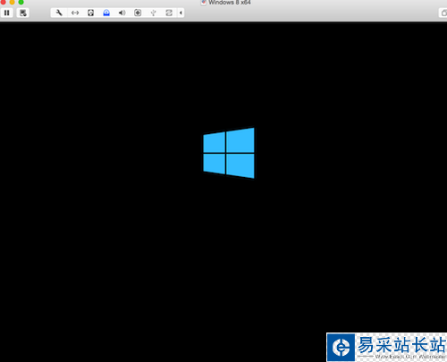Open virtual machine settings wrench icon
The height and width of the screenshot is (362, 447).
[59, 13]
